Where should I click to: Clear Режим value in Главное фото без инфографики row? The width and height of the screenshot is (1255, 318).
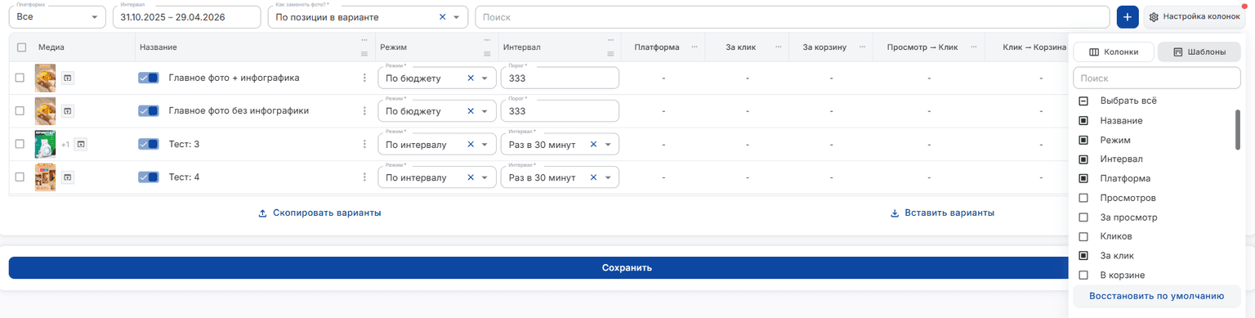coord(471,111)
